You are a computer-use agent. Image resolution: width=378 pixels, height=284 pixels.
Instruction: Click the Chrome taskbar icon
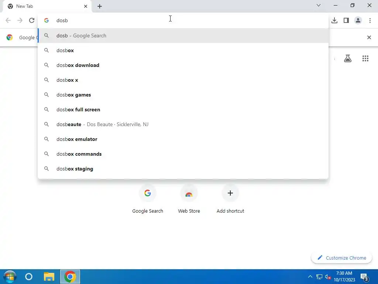70,277
